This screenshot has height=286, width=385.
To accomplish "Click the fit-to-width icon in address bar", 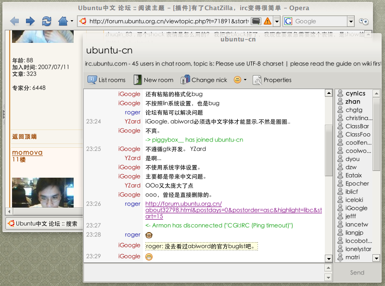I will [x=256, y=21].
